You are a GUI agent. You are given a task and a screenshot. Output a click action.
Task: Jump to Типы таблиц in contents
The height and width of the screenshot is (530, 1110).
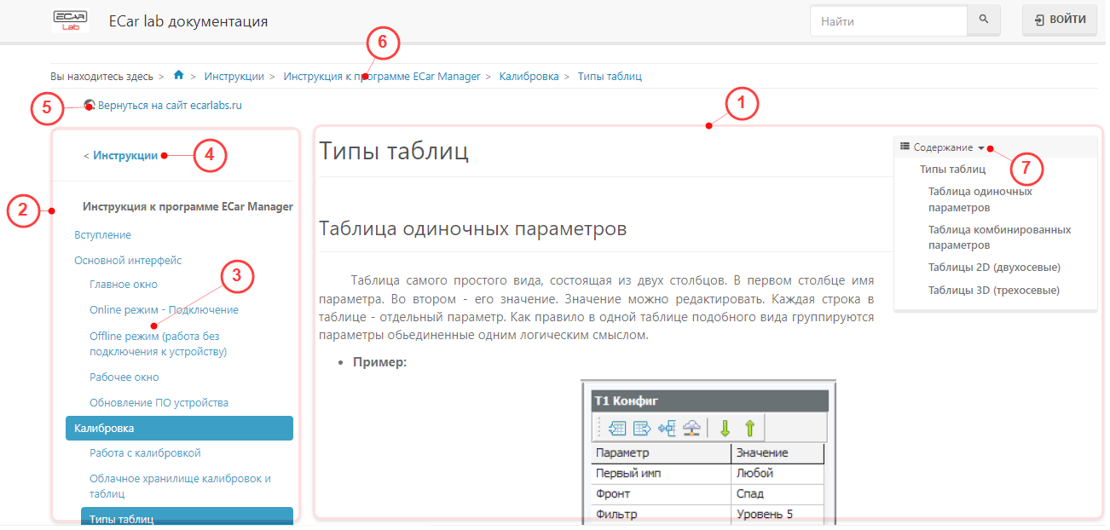pyautogui.click(x=952, y=170)
